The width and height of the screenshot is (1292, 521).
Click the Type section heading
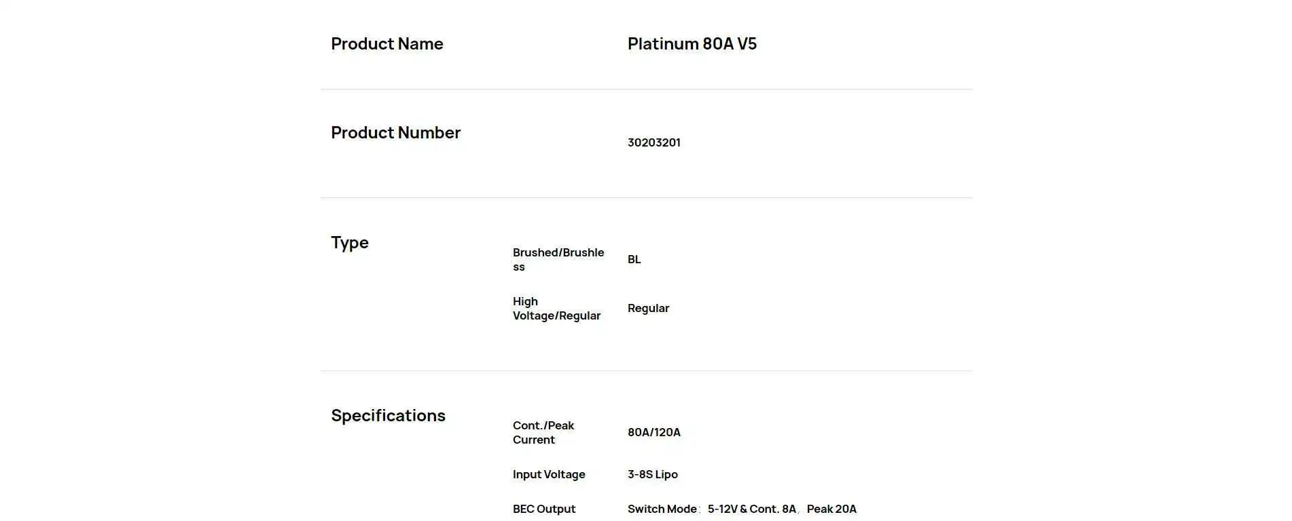349,243
